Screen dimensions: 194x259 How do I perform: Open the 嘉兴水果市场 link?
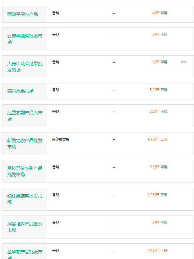[x=20, y=91]
